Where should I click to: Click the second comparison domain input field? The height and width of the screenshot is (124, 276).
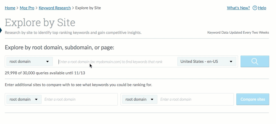click(196, 99)
